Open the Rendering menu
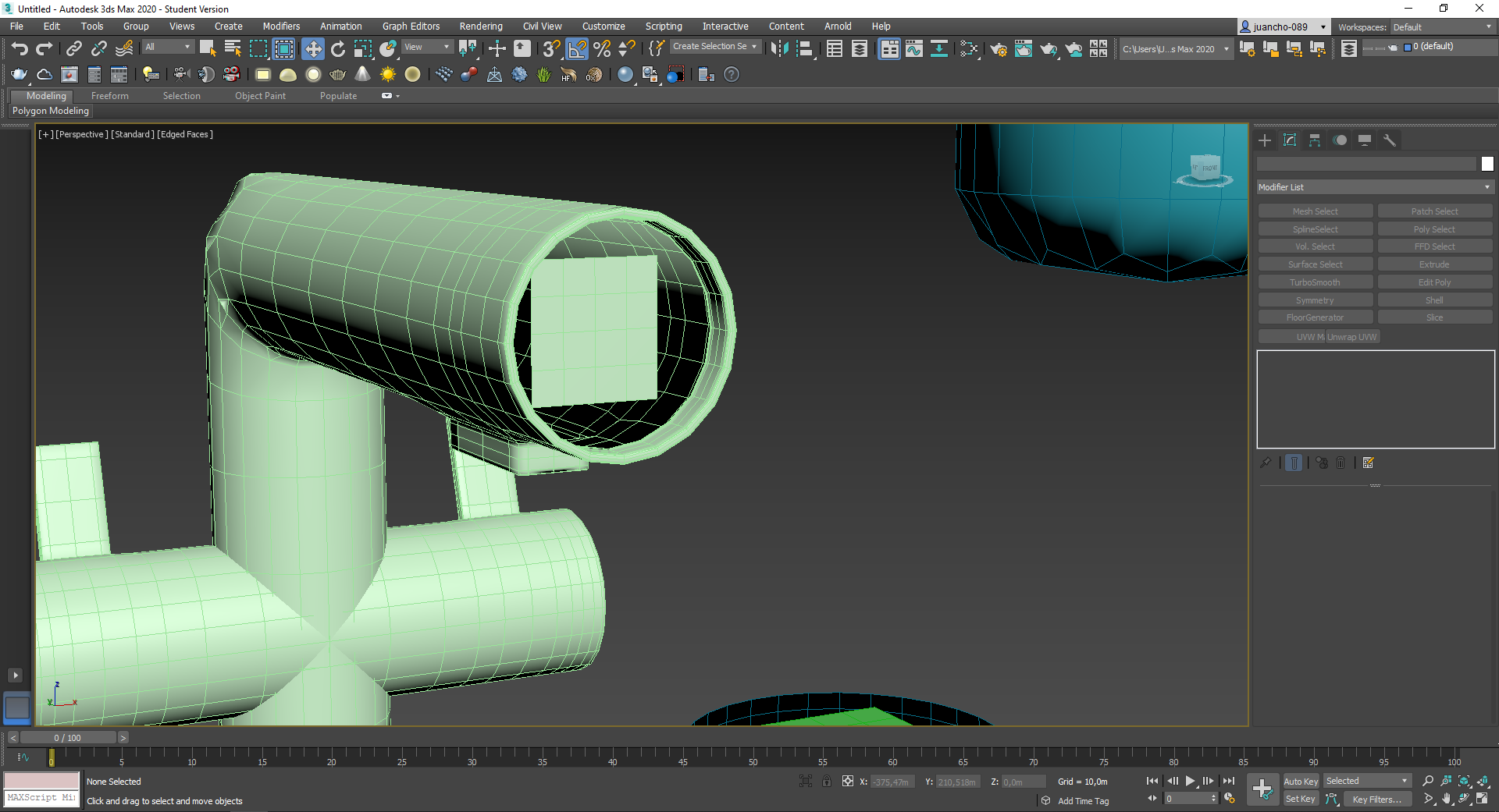Viewport: 1499px width, 812px height. 481,27
